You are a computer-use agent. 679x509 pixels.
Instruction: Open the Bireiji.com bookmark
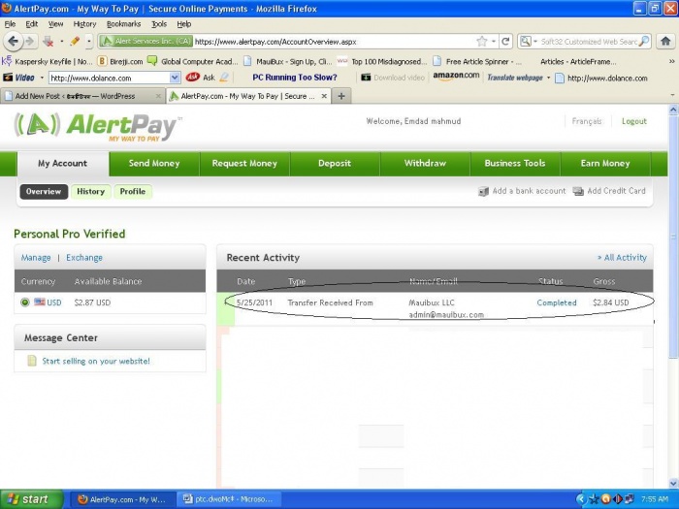120,61
